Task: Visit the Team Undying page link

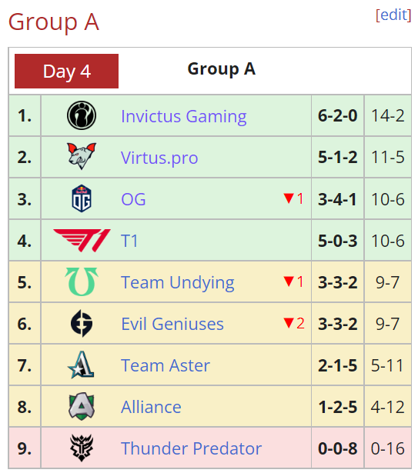Action: (178, 283)
